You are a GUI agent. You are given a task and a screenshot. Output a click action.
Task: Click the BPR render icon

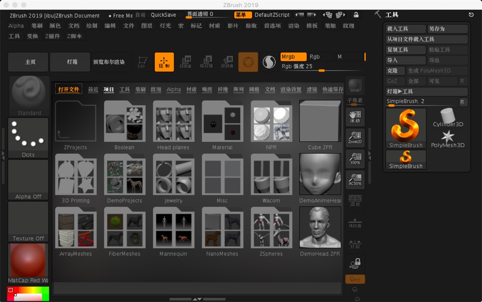click(355, 84)
